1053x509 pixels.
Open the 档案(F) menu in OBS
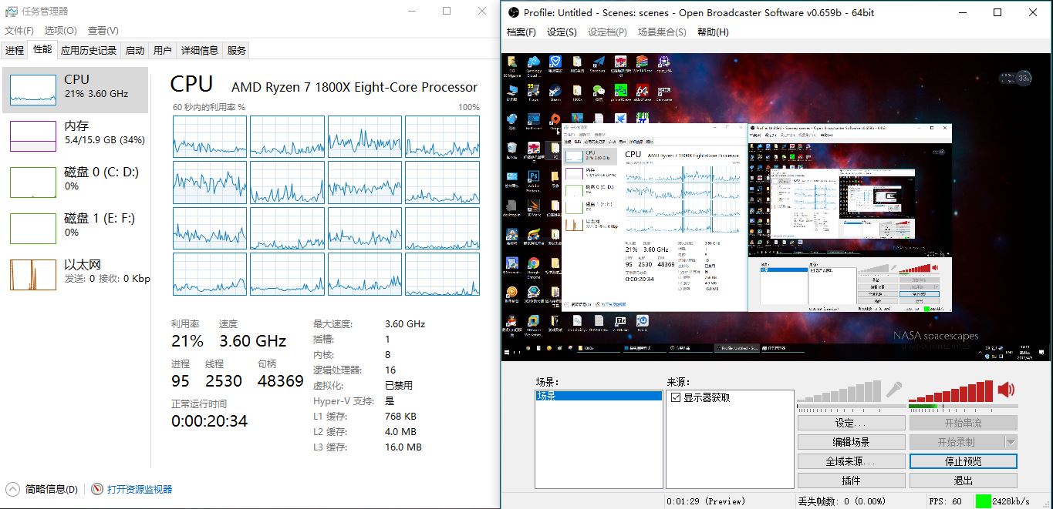click(x=521, y=32)
